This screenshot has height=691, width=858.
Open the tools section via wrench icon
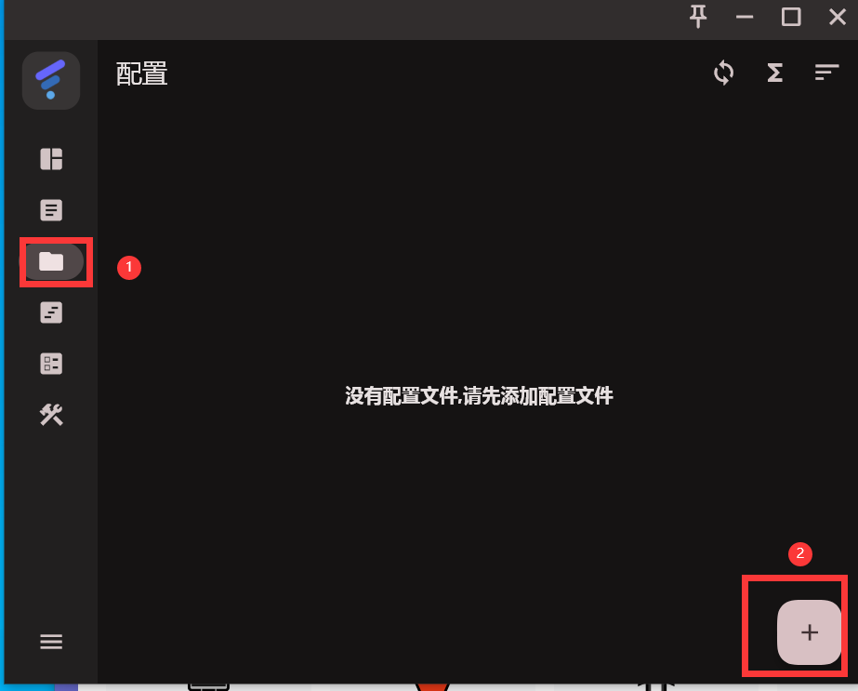point(51,415)
